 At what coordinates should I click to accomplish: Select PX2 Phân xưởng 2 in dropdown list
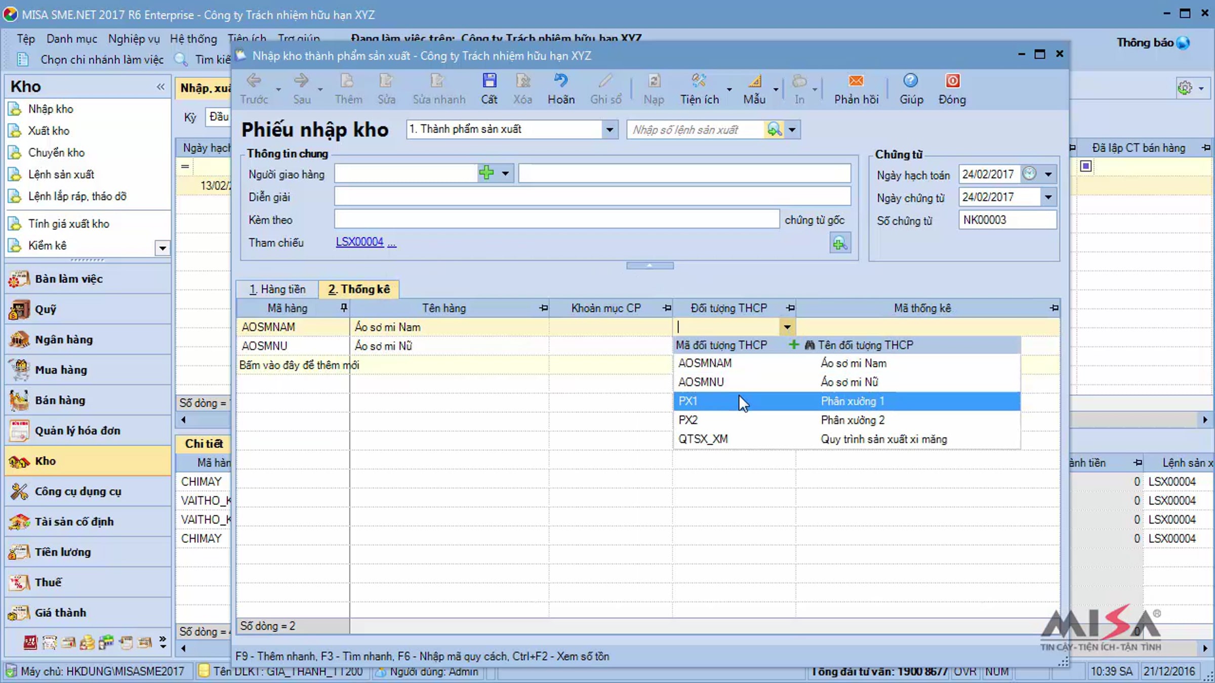click(x=846, y=420)
